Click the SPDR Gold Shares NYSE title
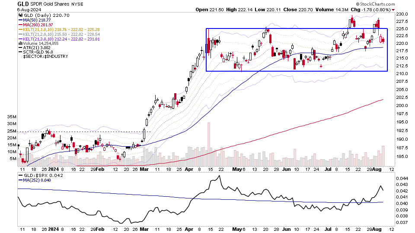Image resolution: width=415 pixels, height=233 pixels. pyautogui.click(x=57, y=4)
